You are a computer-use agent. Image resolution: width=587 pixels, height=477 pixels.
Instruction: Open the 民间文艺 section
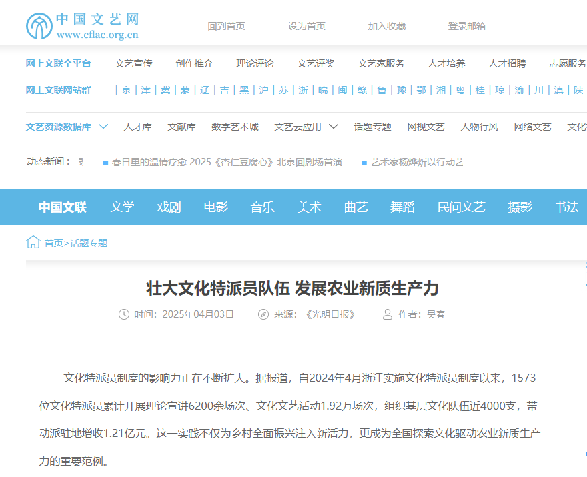click(461, 207)
